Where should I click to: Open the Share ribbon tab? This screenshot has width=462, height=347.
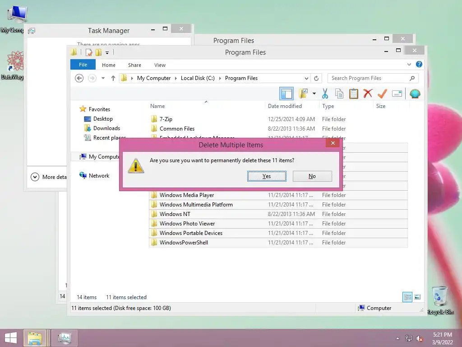[134, 65]
